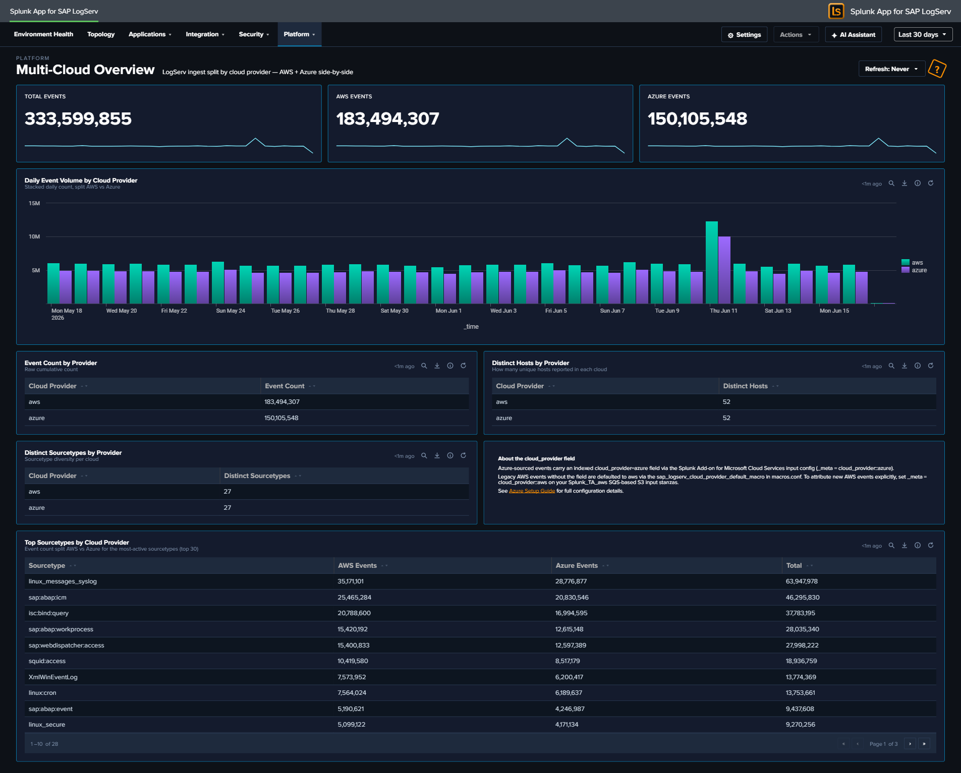Select the squid:access sourcetype row
Image resolution: width=961 pixels, height=773 pixels.
click(480, 661)
